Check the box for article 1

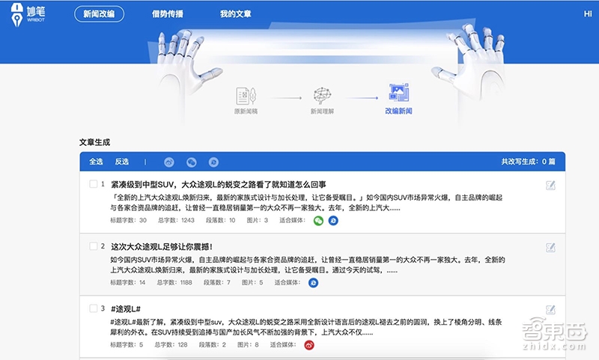(x=93, y=184)
